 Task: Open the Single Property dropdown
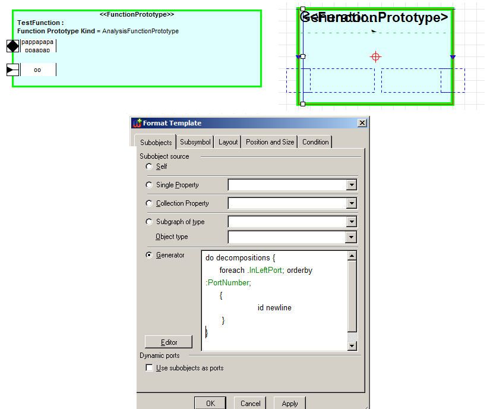tap(352, 185)
